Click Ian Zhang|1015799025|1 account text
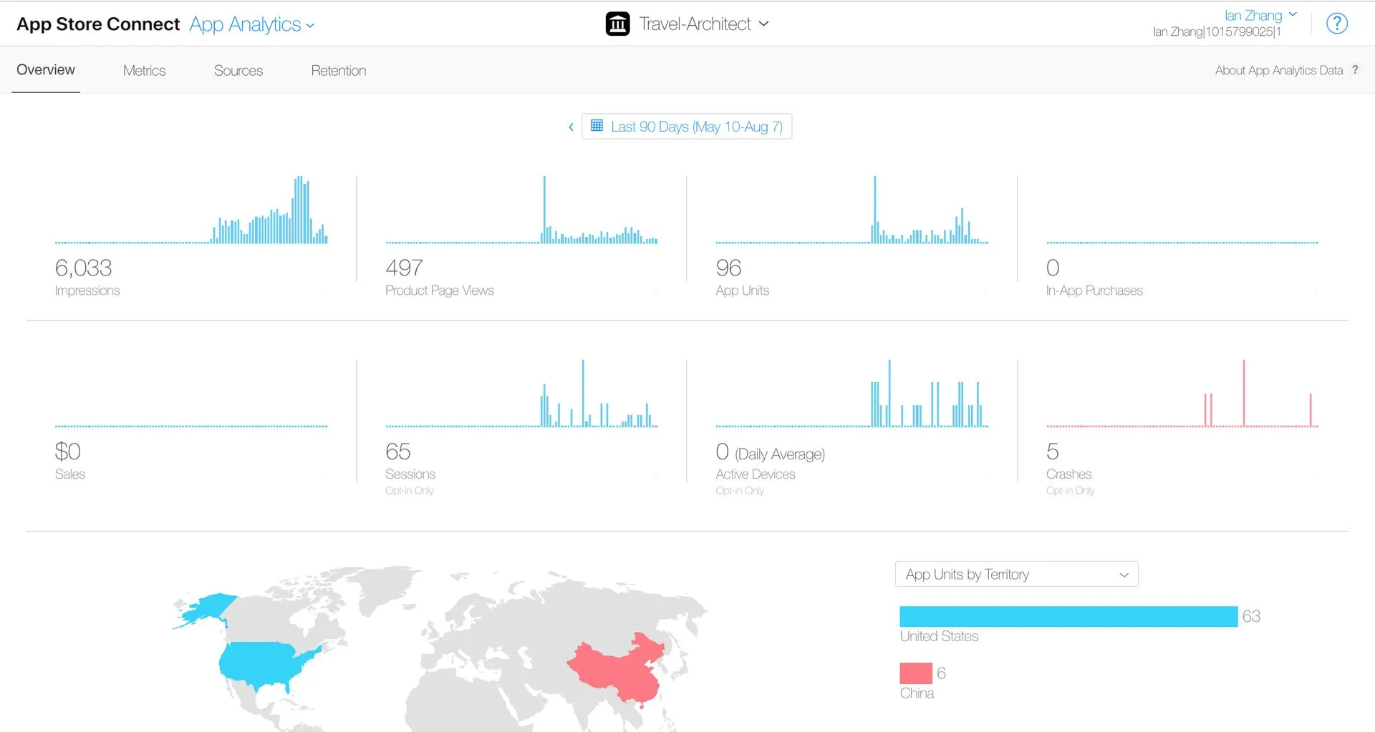 1217,31
